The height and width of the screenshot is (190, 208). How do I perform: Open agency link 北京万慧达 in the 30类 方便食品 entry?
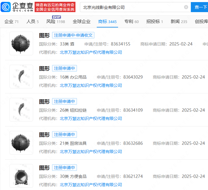pos(91,185)
